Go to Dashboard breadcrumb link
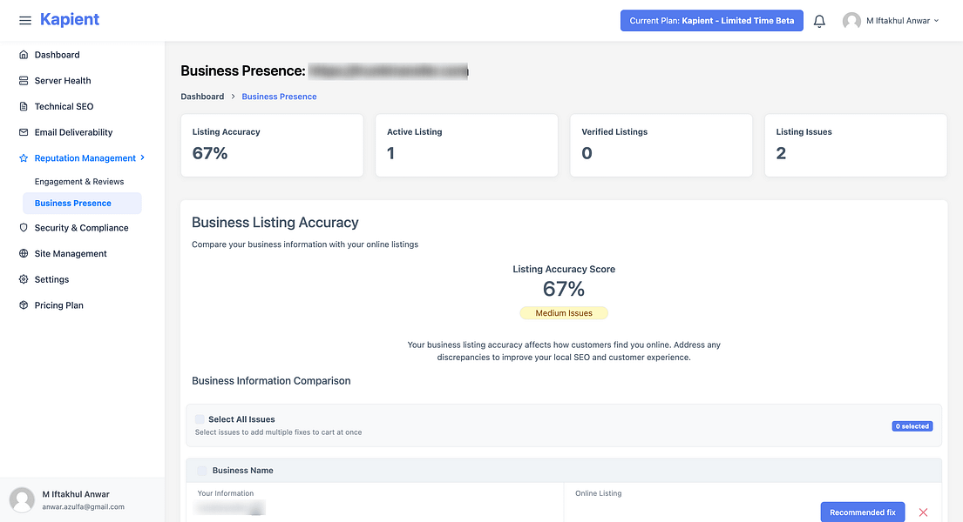Screen dimensions: 963x522 (x=202, y=97)
